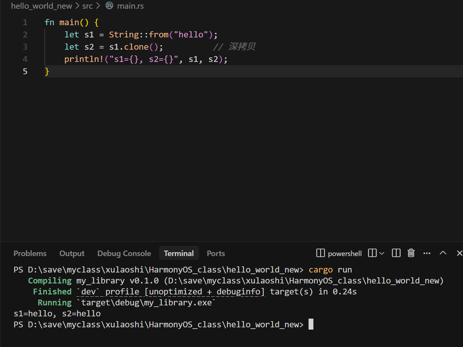The height and width of the screenshot is (347, 463).
Task: Select line number 2 in the gutter
Action: [25, 35]
